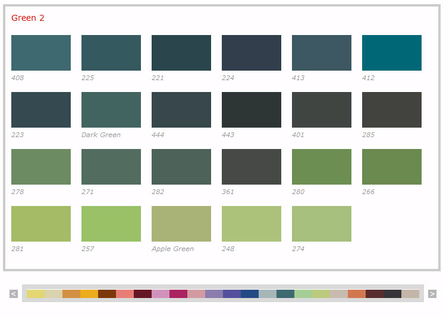Viewport: 443px width, 317px height.
Task: Select the salmon pink palette strip segment
Action: 125,294
